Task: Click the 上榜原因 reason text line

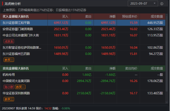Action: click(44, 10)
